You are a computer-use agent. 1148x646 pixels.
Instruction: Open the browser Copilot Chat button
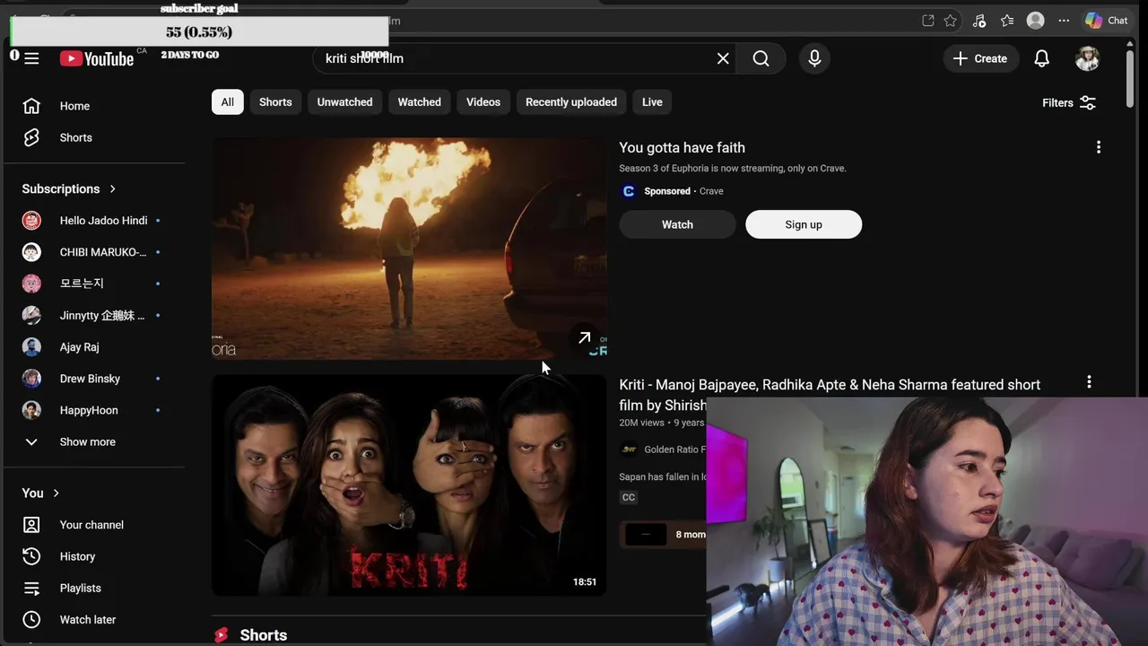(x=1107, y=21)
